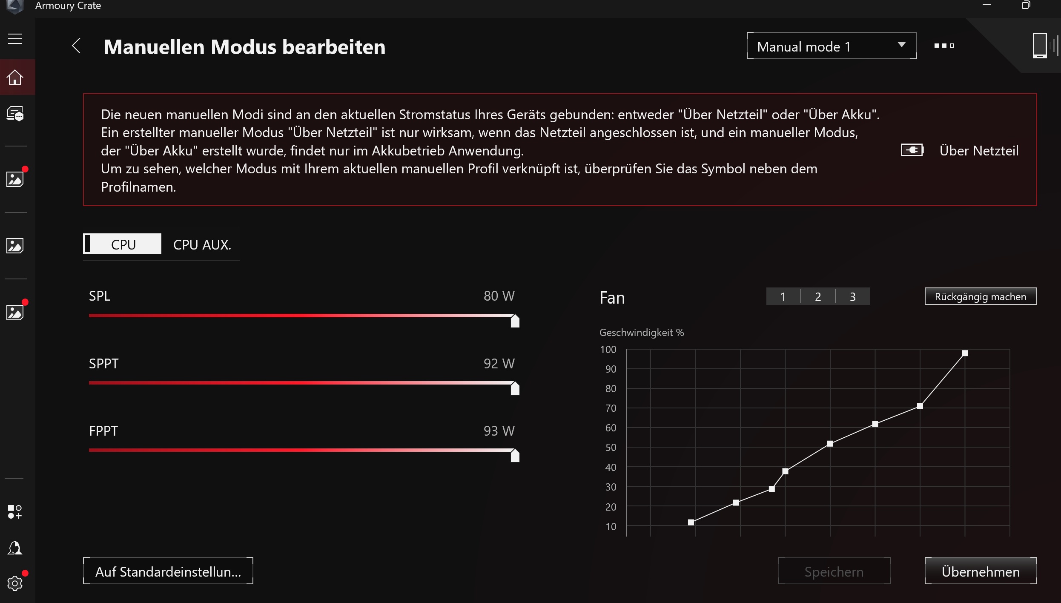The image size is (1061, 603).
Task: Open the sidebar picture icon without red badge
Action: point(15,246)
